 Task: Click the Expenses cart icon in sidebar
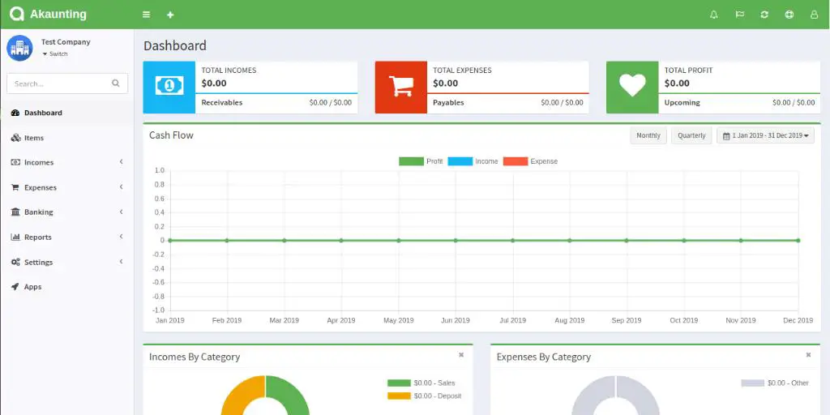click(15, 187)
